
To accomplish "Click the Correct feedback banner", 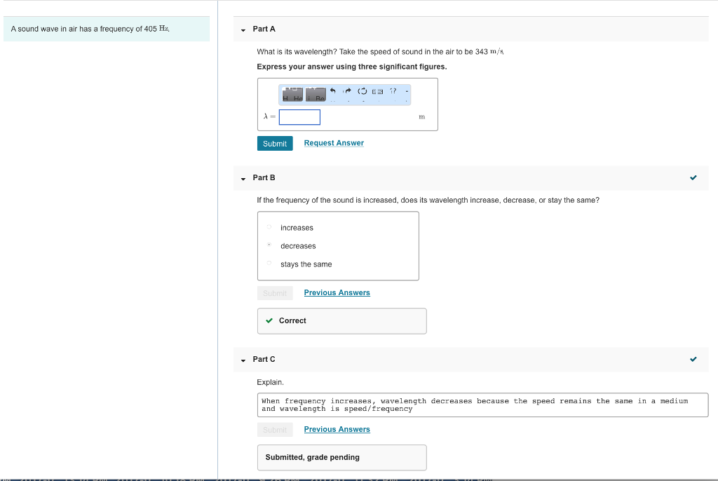I will [341, 320].
